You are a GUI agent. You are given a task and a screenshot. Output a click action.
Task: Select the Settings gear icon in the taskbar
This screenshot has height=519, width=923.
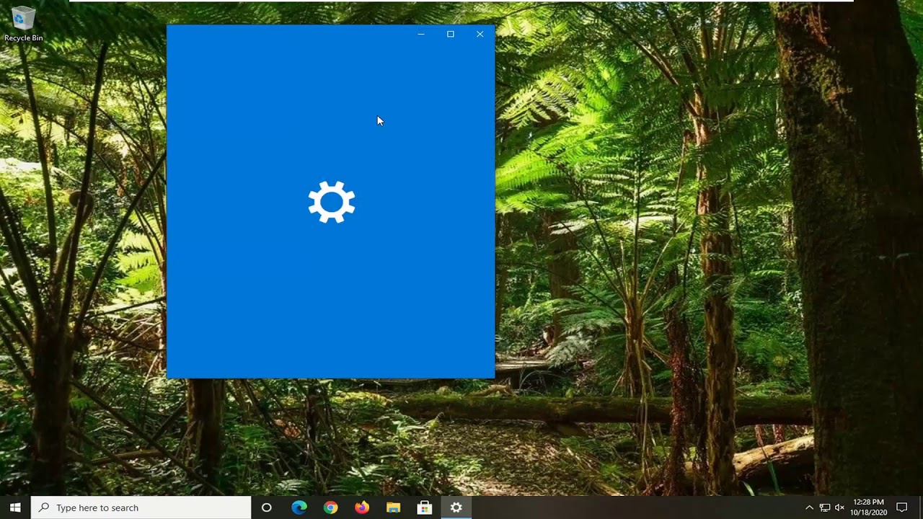coord(456,507)
